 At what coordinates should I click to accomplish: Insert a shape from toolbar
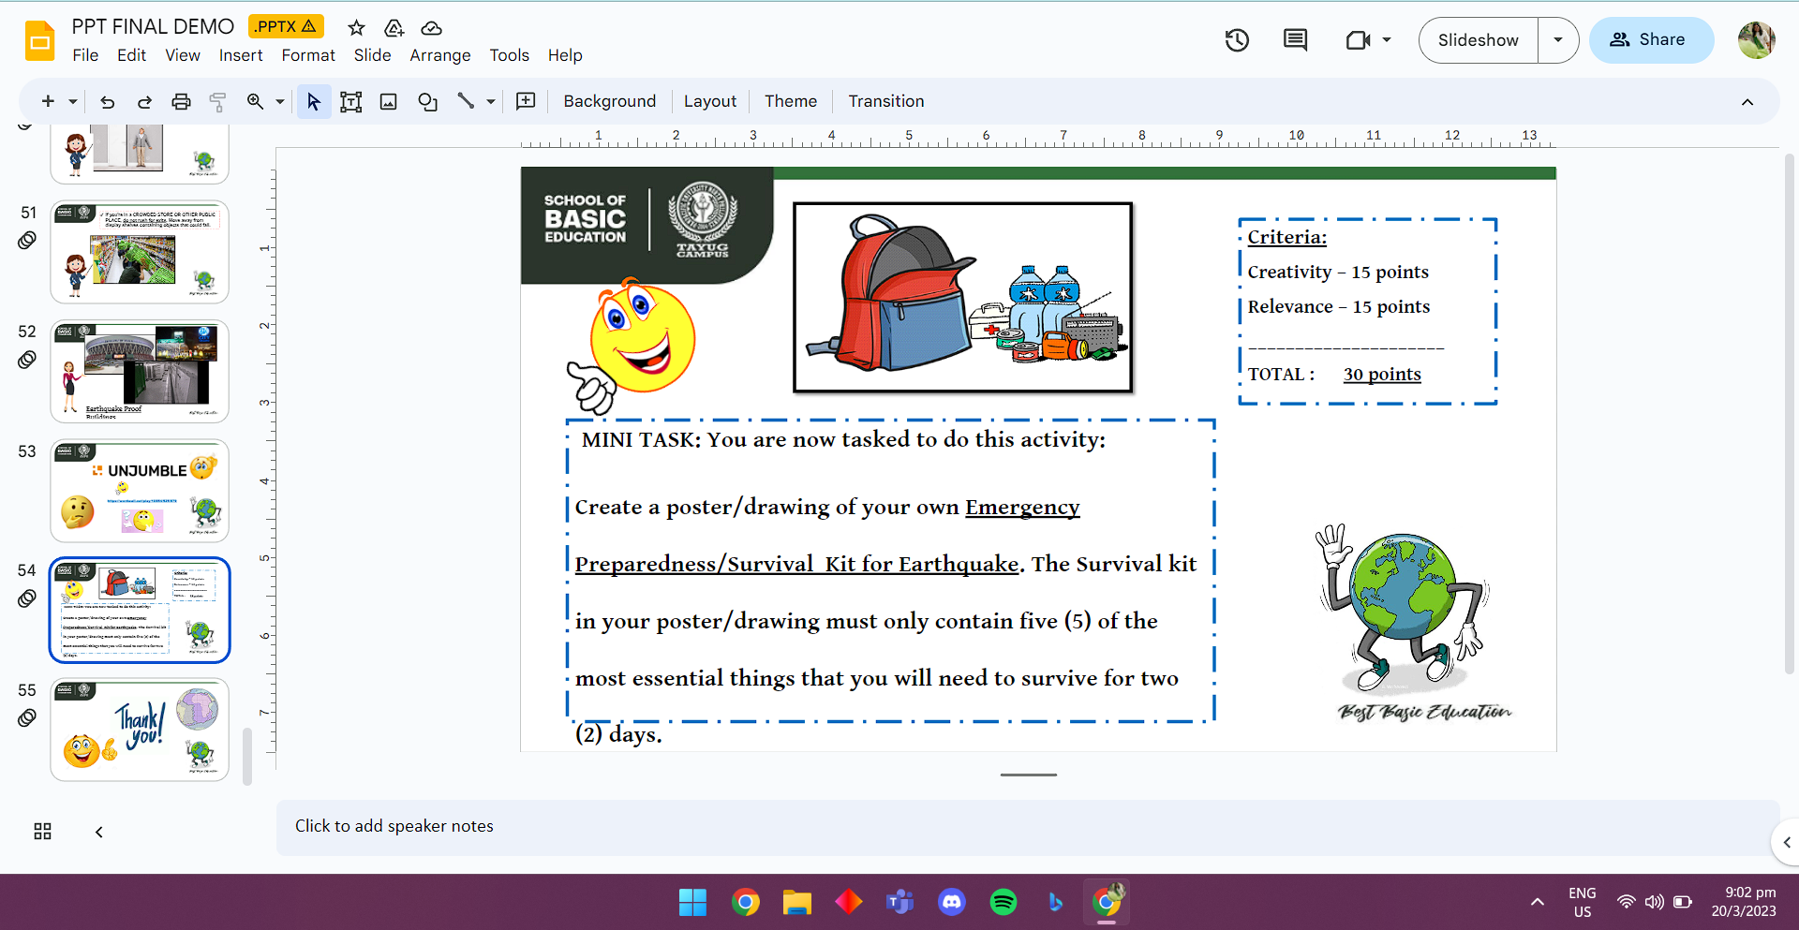click(427, 101)
